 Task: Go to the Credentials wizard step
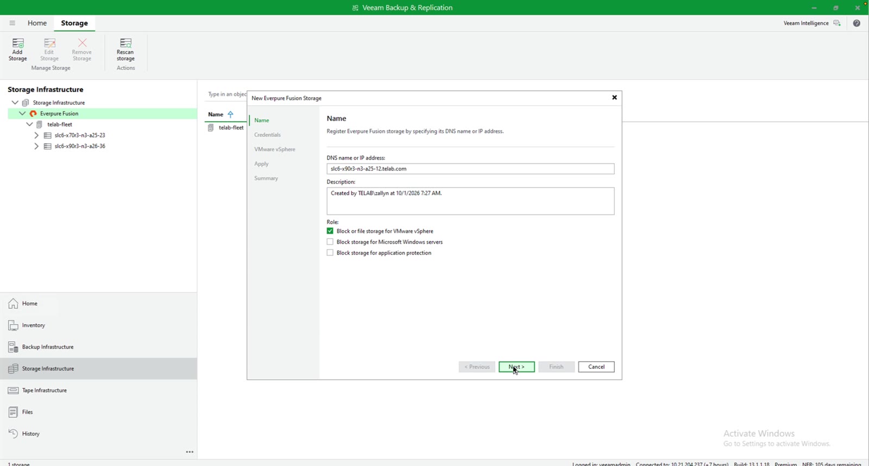click(x=267, y=135)
